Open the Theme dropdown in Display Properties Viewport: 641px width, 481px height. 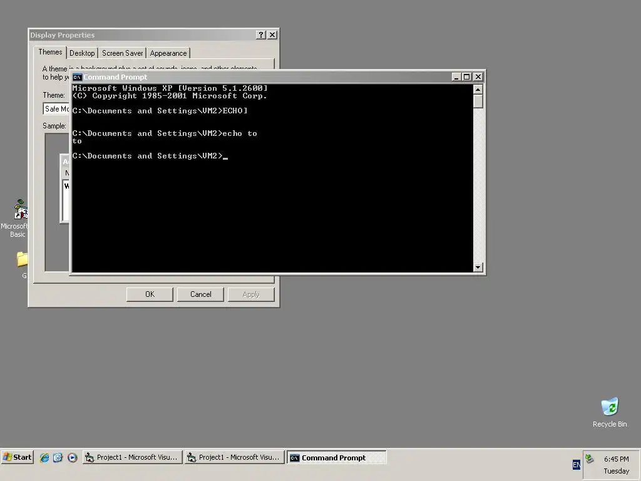click(56, 109)
